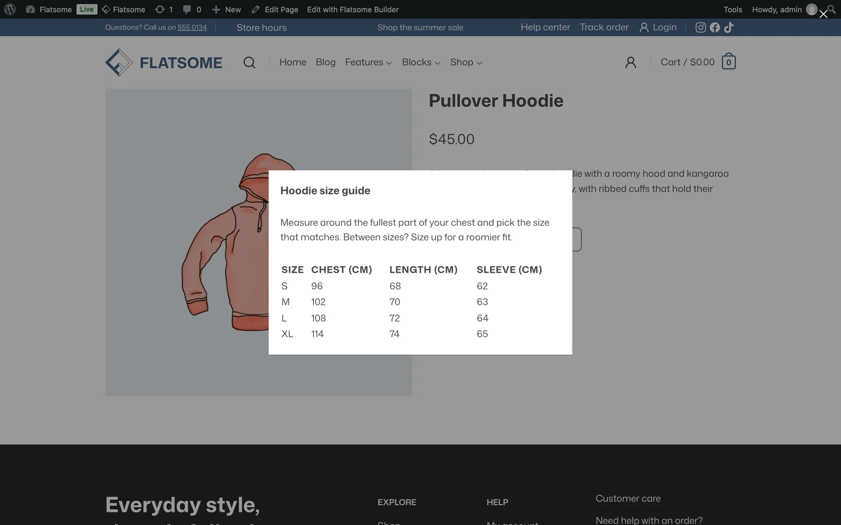Viewport: 841px width, 525px height.
Task: Click chest value 102 in size table
Action: pyautogui.click(x=318, y=302)
